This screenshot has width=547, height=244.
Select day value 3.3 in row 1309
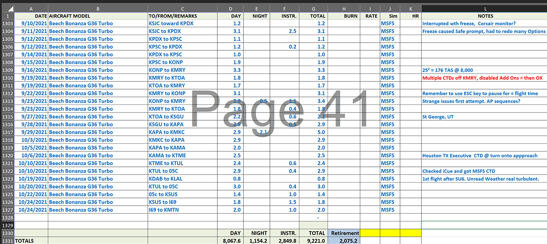tap(231, 70)
